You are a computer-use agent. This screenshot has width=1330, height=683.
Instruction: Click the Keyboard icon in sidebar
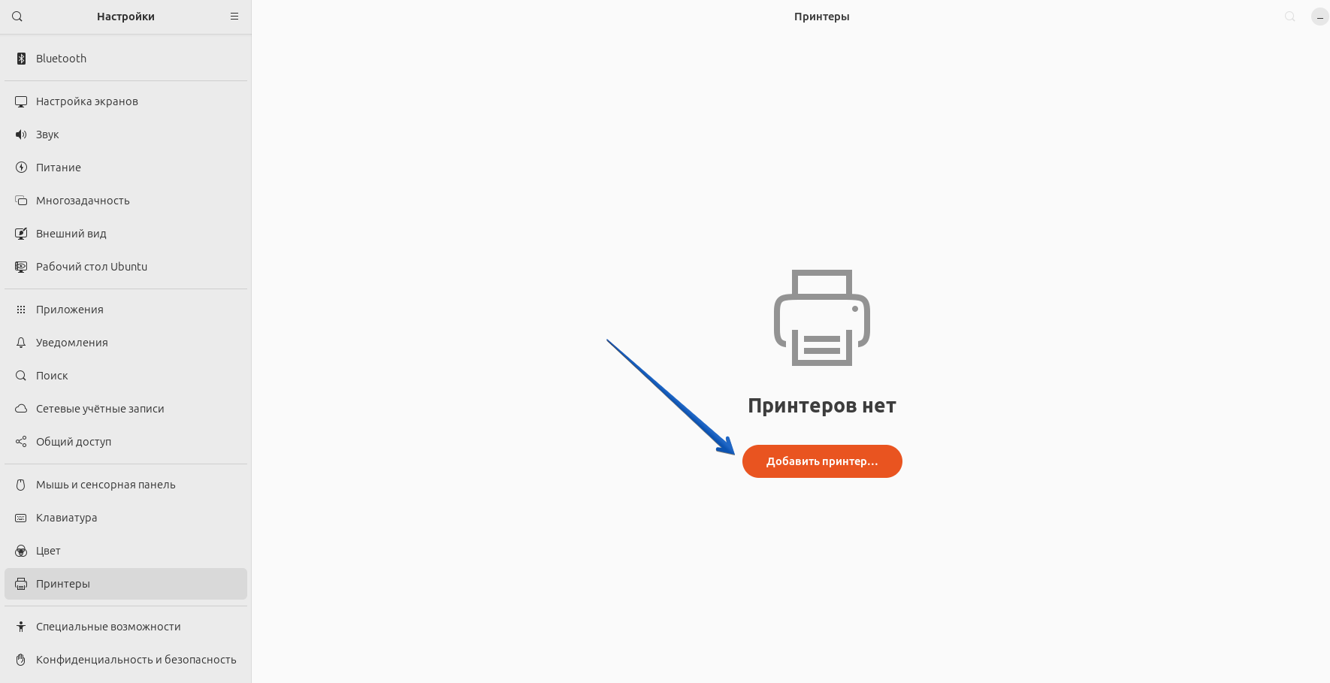[21, 518]
